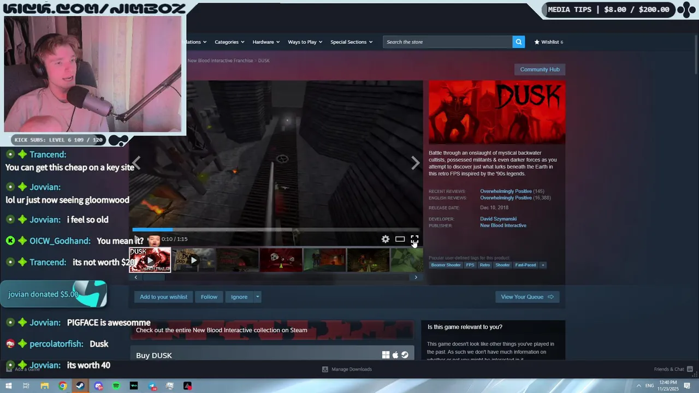Play the second trailer thumbnail
This screenshot has width=699, height=393.
(193, 260)
